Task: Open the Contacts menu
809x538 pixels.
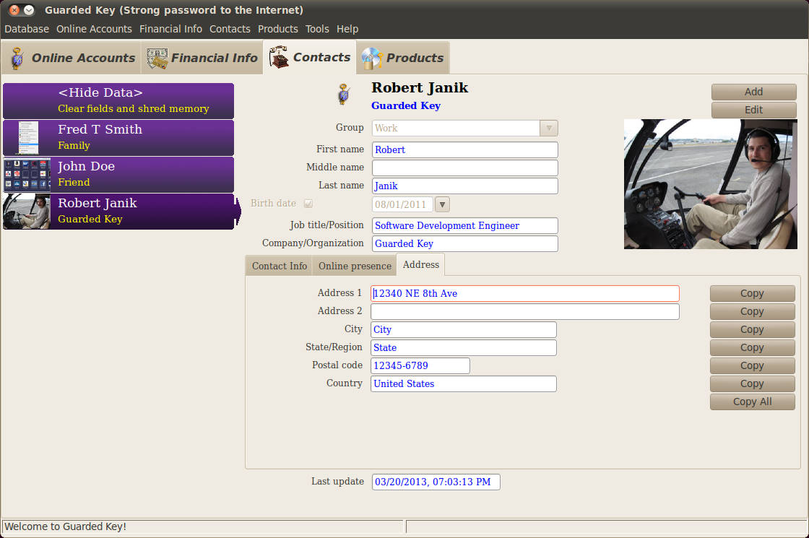Action: coord(230,29)
